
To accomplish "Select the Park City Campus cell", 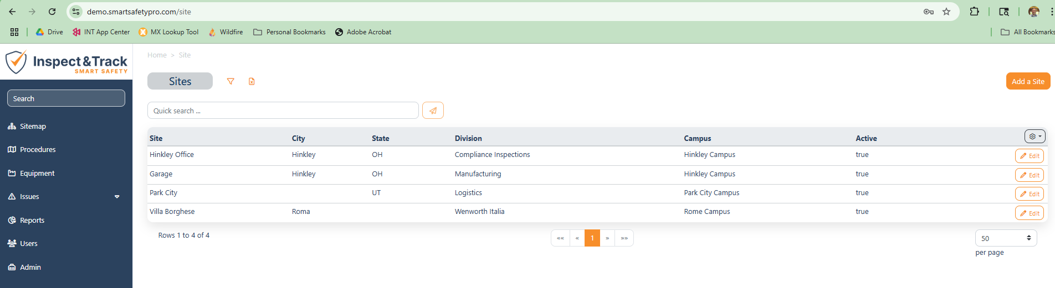I will (711, 193).
